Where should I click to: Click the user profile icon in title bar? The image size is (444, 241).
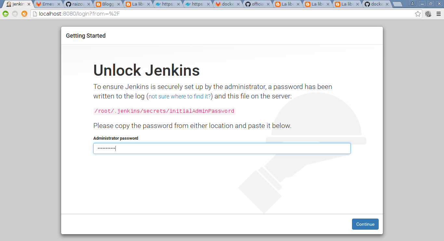point(412,4)
